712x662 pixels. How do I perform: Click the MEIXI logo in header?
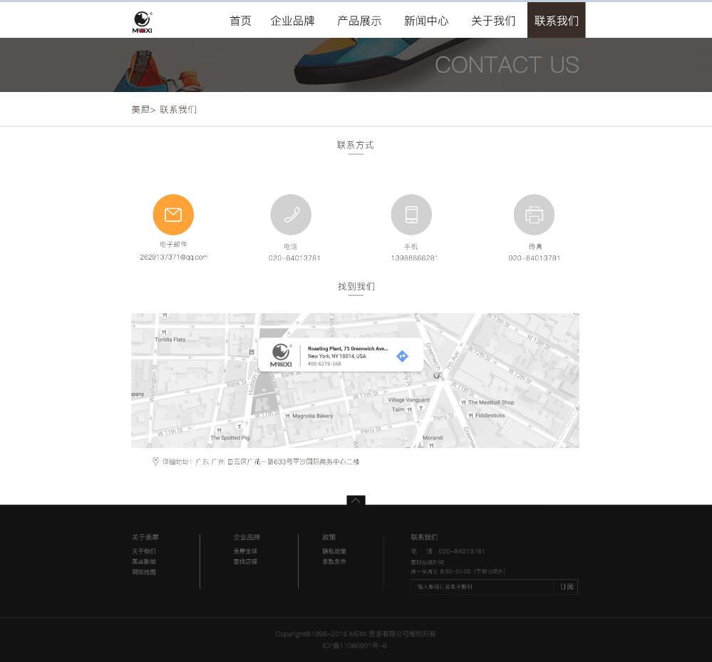click(x=143, y=21)
